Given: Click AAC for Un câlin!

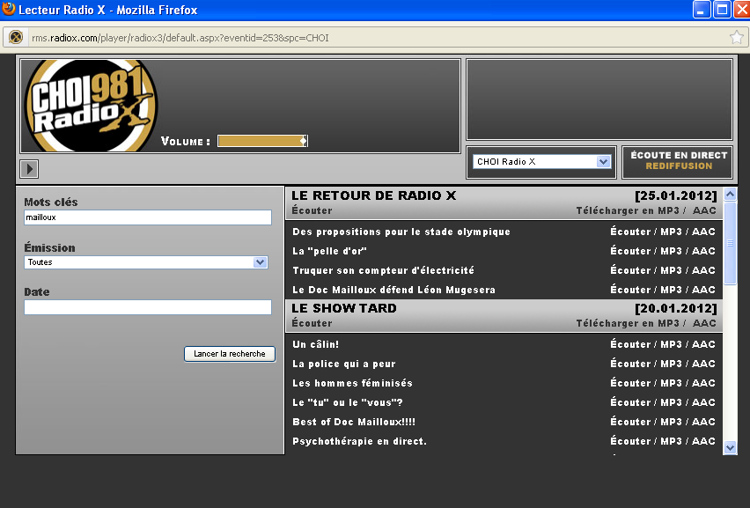Looking at the screenshot, I should click(703, 344).
